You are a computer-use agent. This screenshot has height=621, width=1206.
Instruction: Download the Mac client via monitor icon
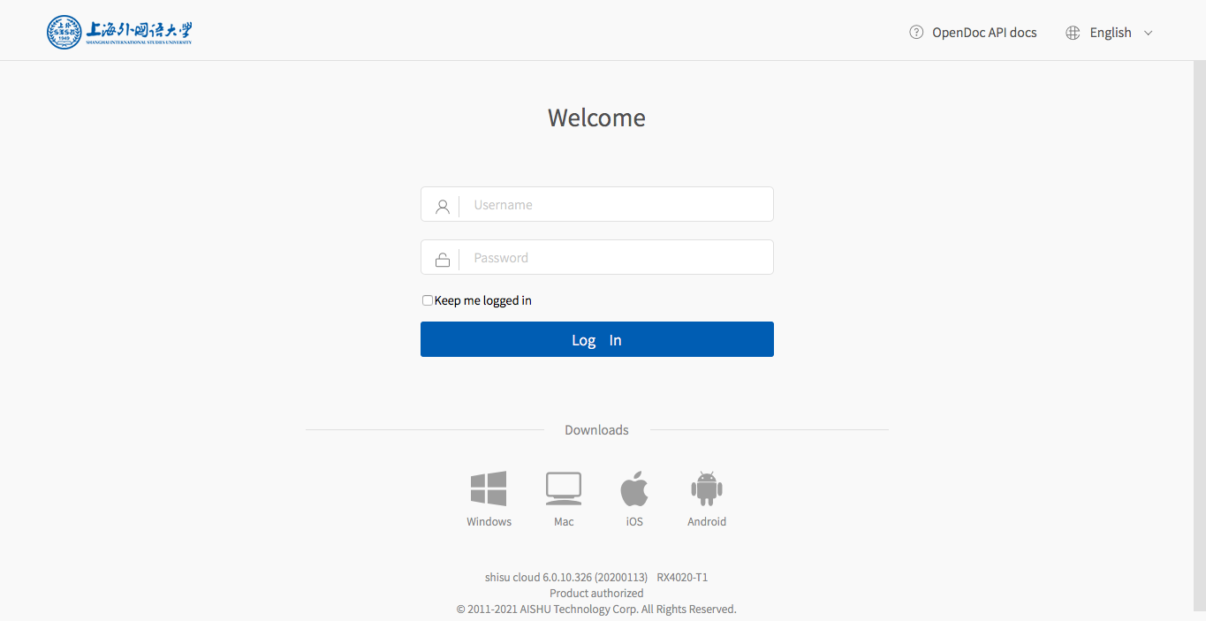pyautogui.click(x=564, y=488)
